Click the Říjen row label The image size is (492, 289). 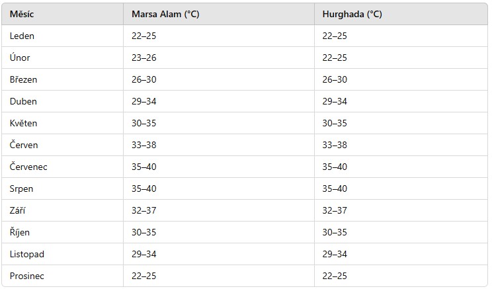point(20,232)
